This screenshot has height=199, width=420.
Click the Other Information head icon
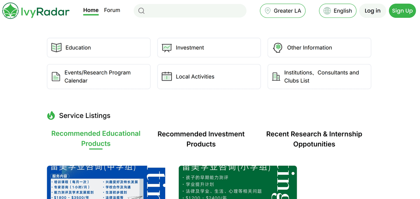(x=277, y=48)
